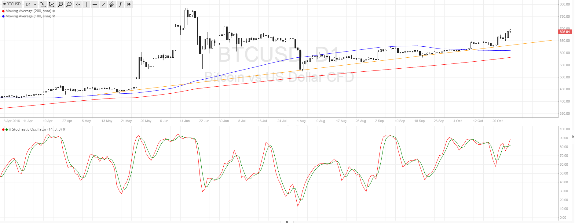Viewport: 575px width, 223px height.
Task: Click the 10 Sep date label
Action: (400, 121)
